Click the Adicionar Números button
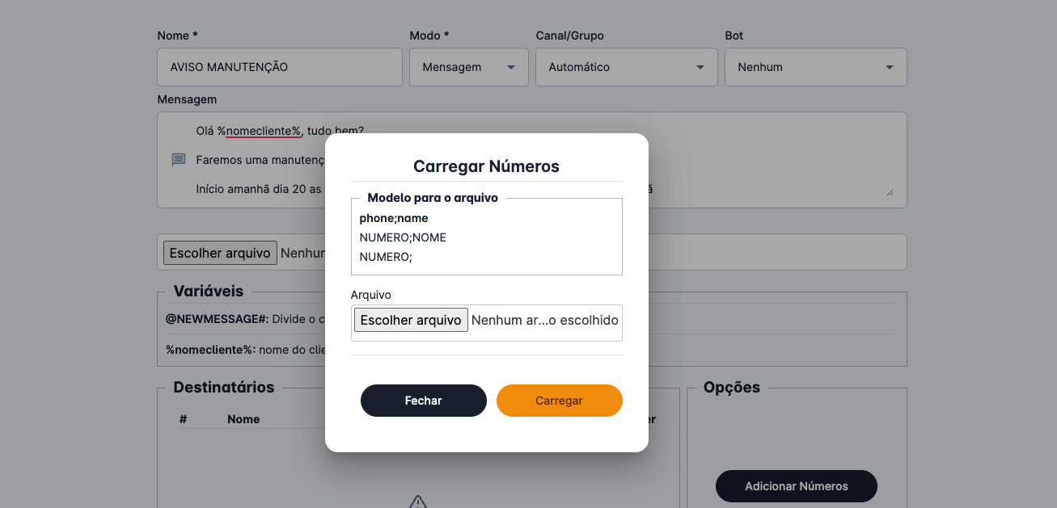 click(796, 486)
